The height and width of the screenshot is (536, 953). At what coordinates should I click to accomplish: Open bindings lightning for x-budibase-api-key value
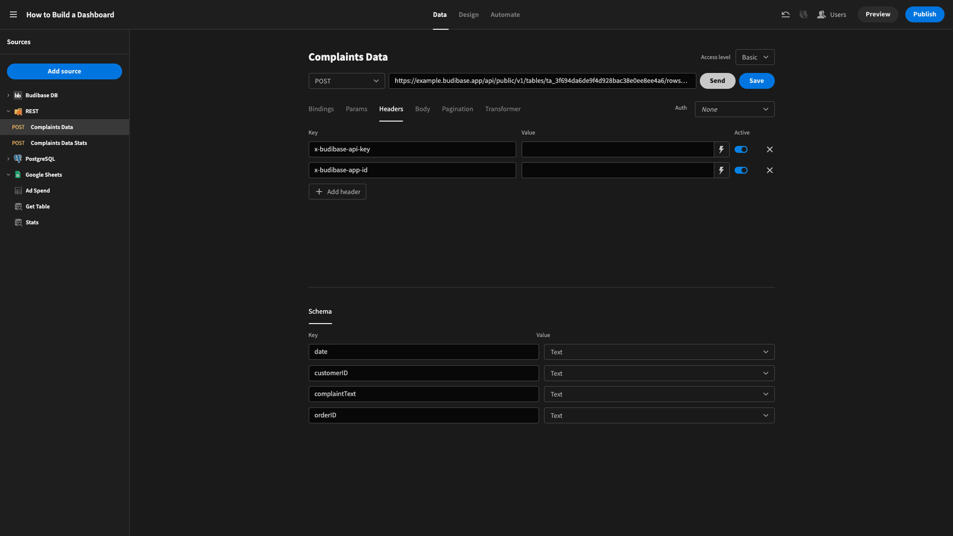coord(721,149)
